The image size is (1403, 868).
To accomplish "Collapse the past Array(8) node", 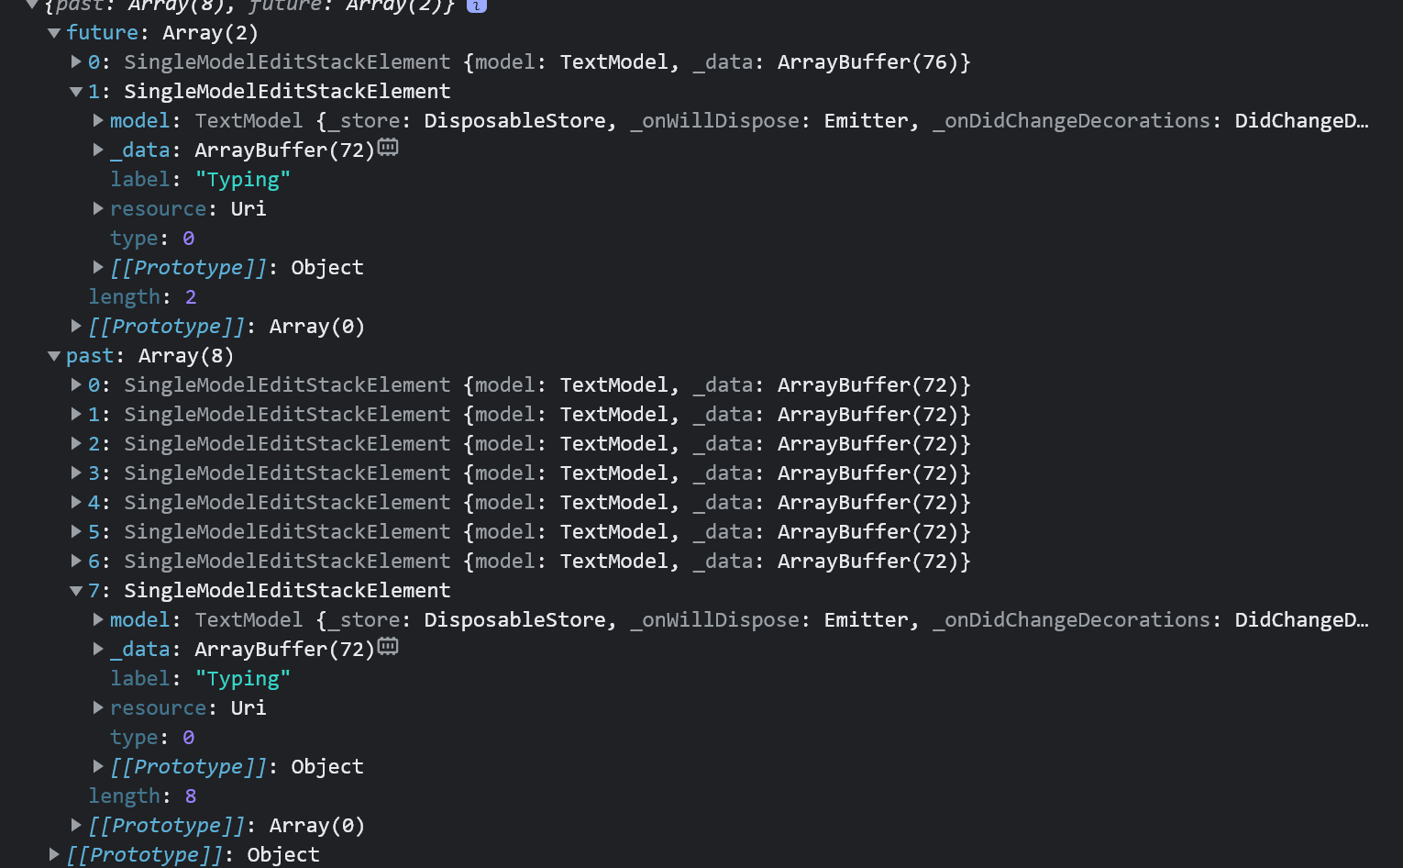I will tap(54, 356).
